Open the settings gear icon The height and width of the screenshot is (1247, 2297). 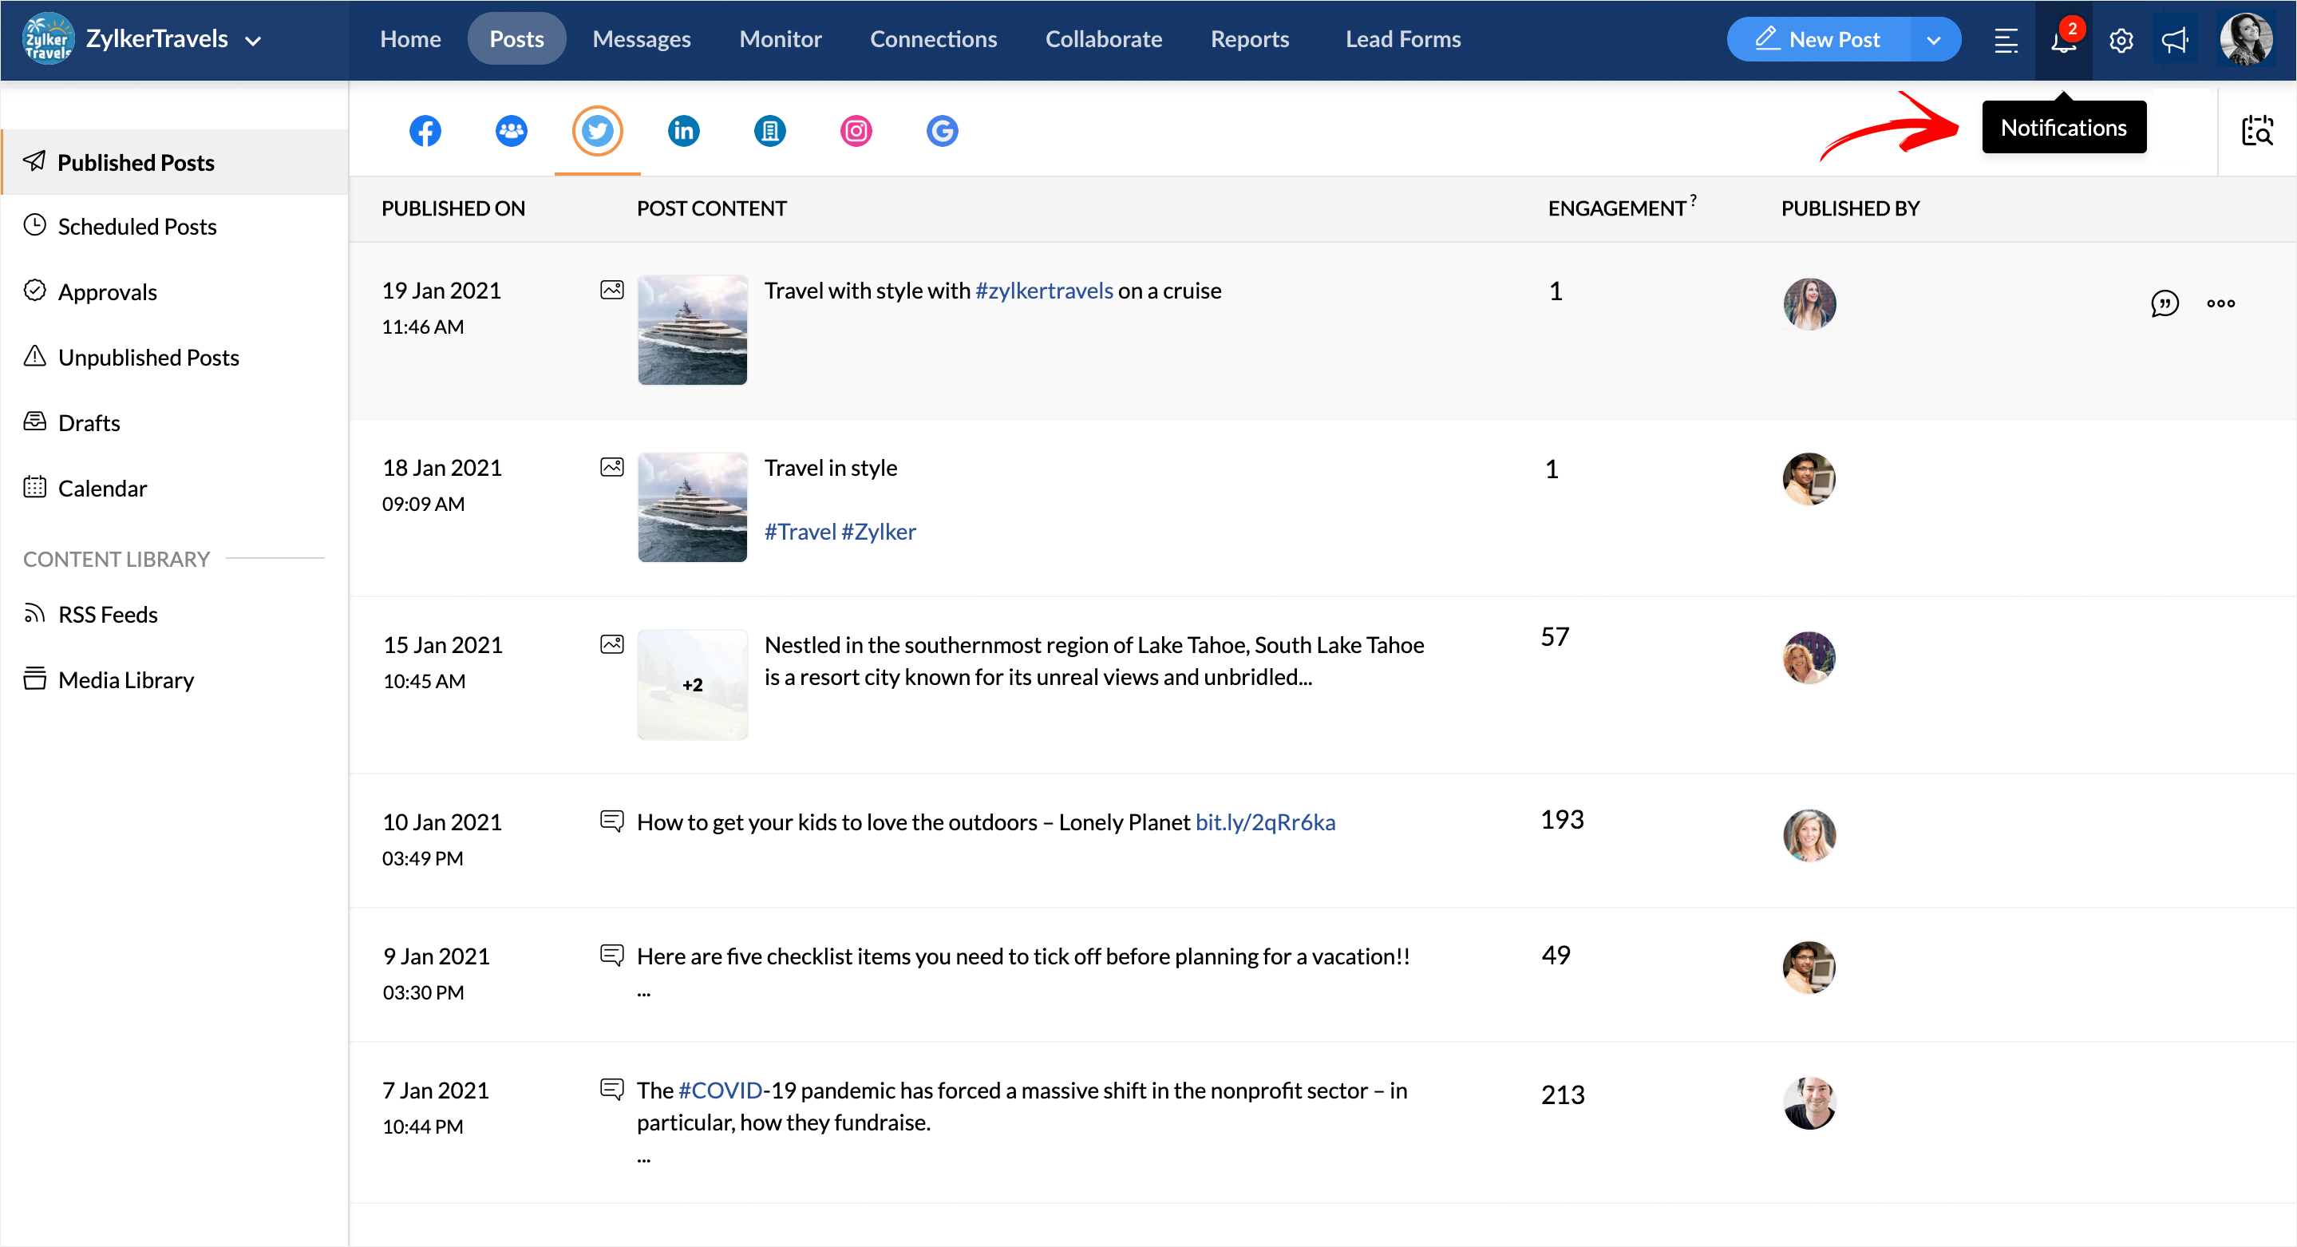[2121, 40]
